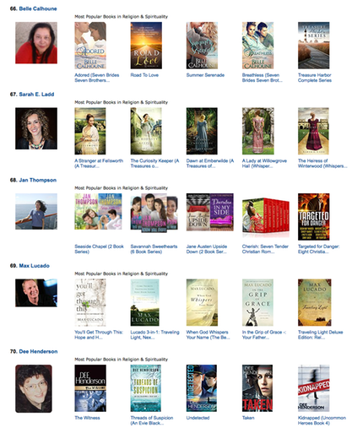Screen dimensions: 363x433
Task: Open Jan Thompson author link
Action: (x=37, y=180)
